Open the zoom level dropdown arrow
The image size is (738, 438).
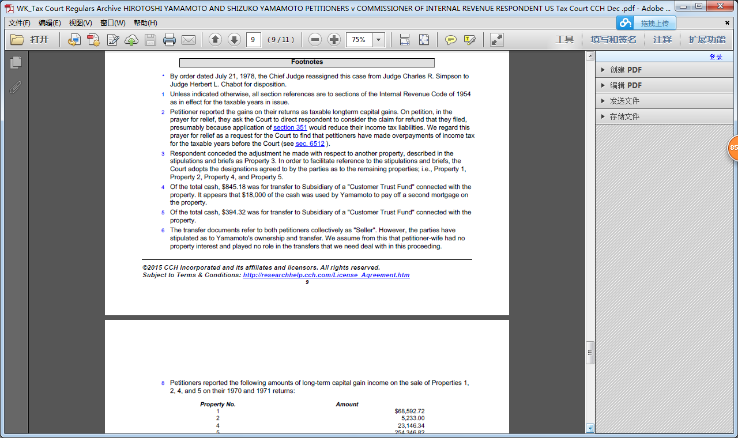click(379, 40)
